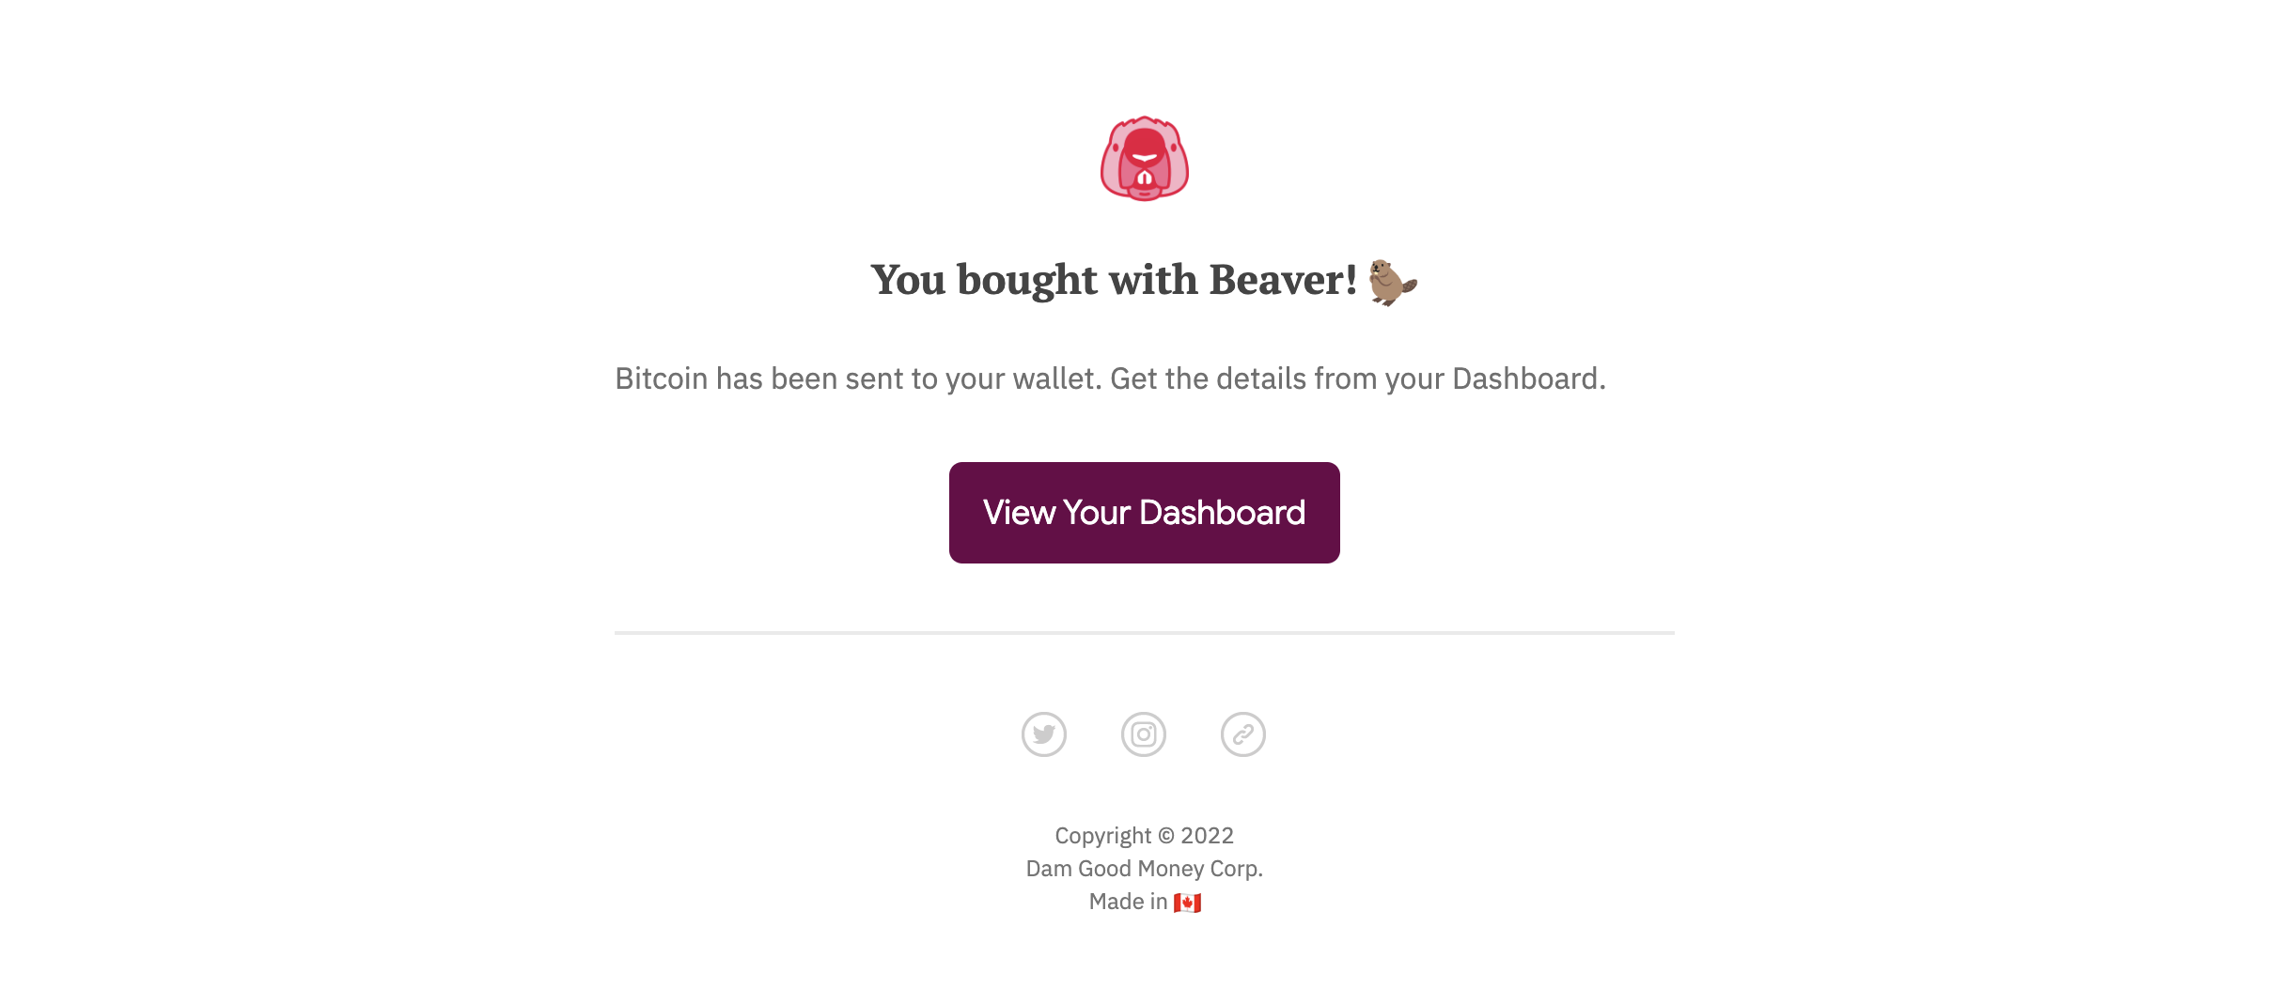
Task: Click the 'Copyright © 2022' footer line
Action: coord(1145,836)
